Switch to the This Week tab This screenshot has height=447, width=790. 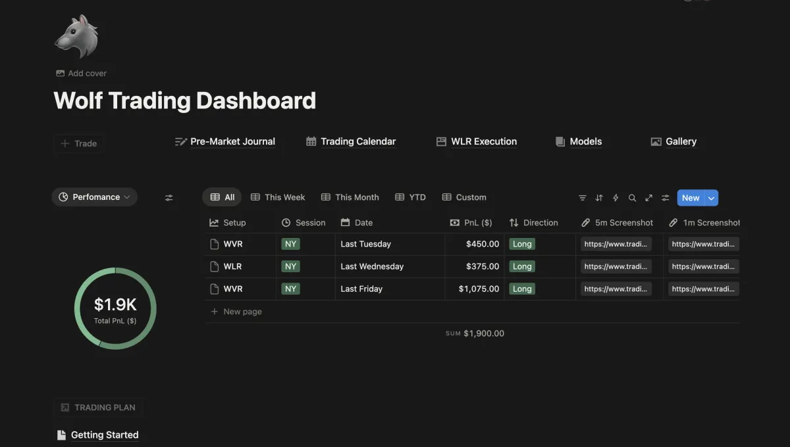(278, 197)
